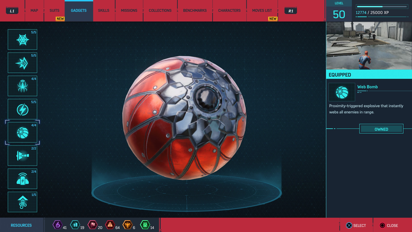Click the RESOURCES label
This screenshot has height=232, width=412.
pyautogui.click(x=21, y=225)
